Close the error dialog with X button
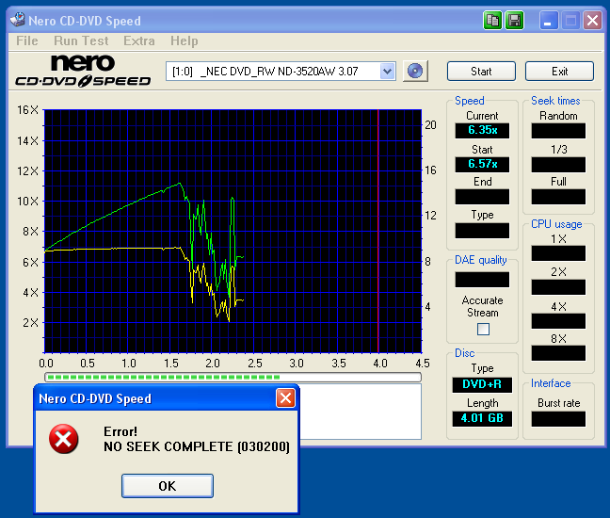Image resolution: width=610 pixels, height=518 pixels. (x=285, y=398)
